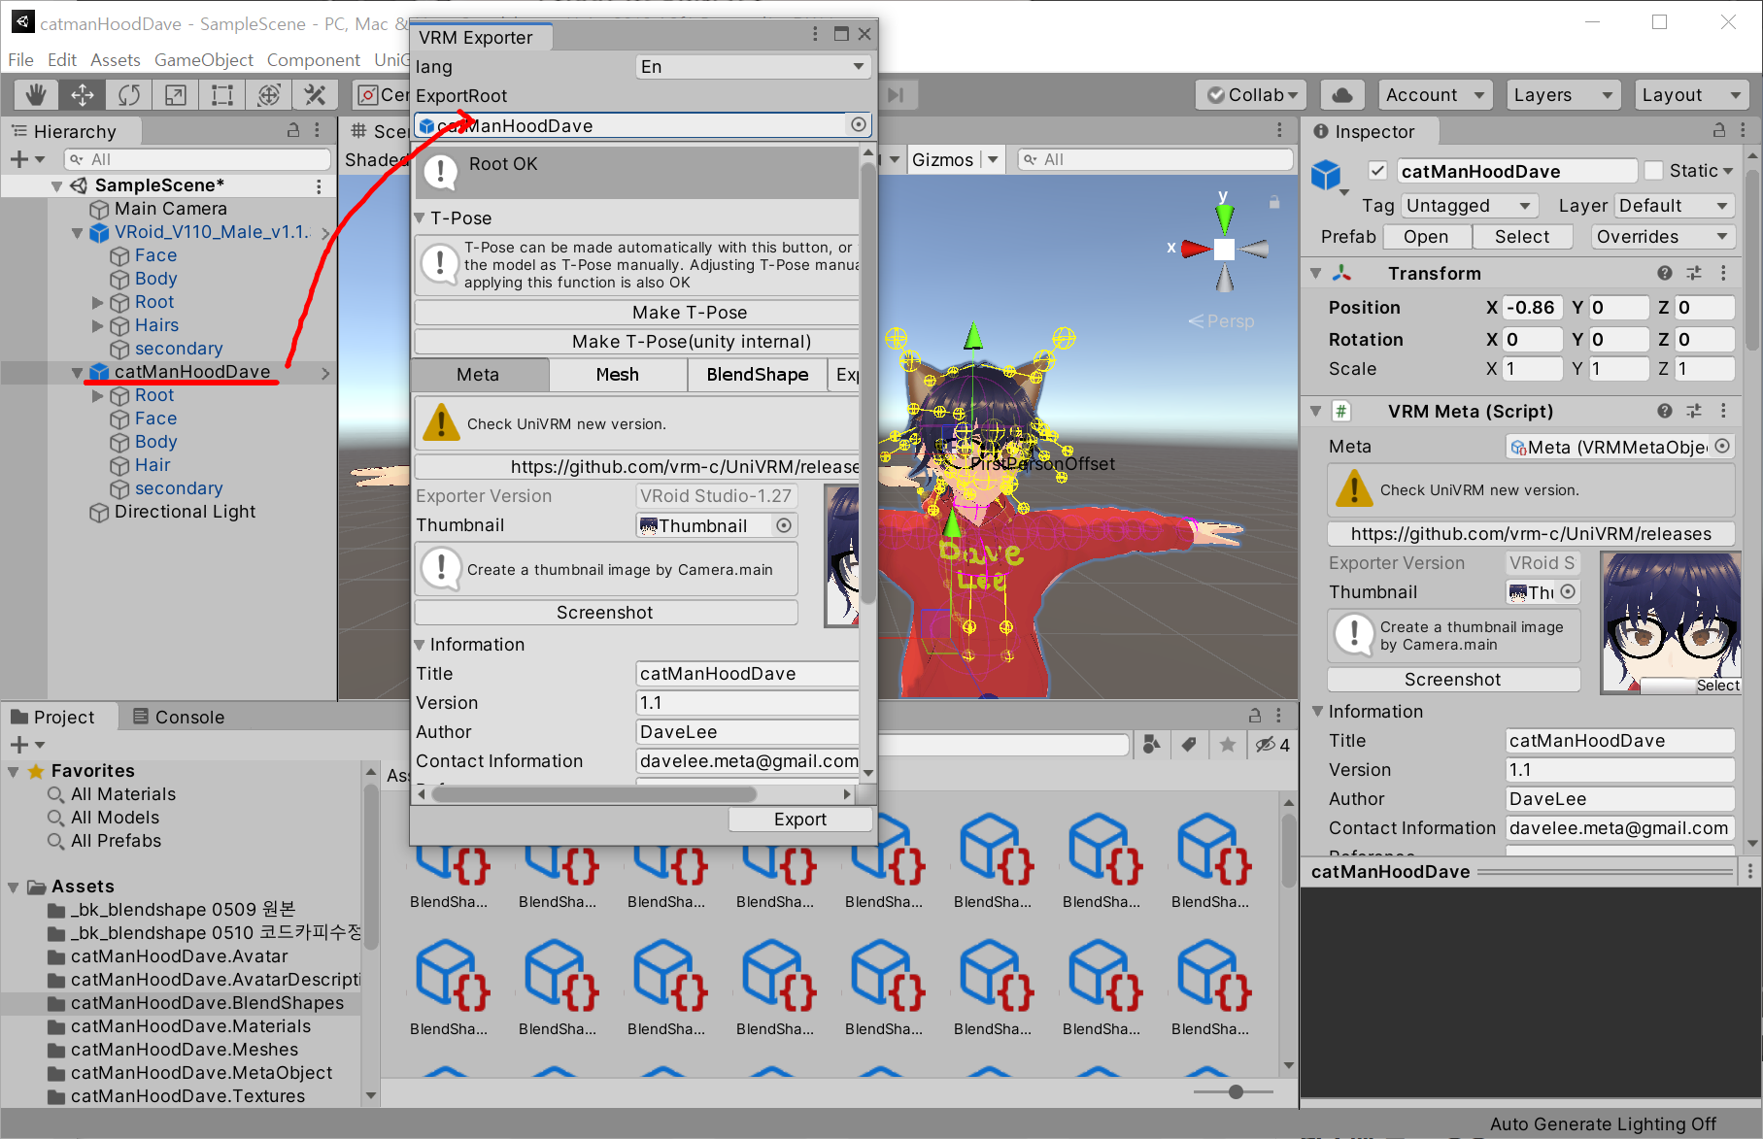Click the Author field in VRM Exporter
Image resolution: width=1763 pixels, height=1139 pixels.
(x=747, y=731)
